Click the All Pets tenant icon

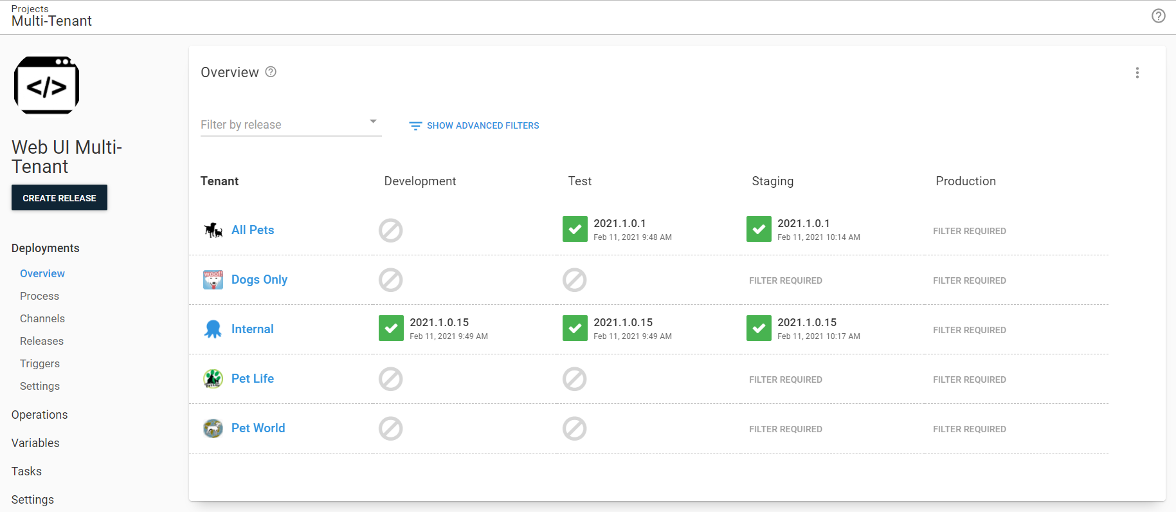213,230
